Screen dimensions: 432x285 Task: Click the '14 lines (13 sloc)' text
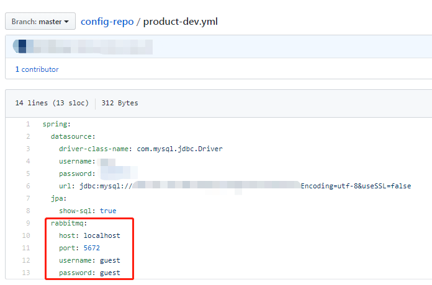(52, 103)
